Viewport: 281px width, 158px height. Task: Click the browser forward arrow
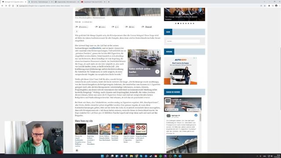point(6,6)
